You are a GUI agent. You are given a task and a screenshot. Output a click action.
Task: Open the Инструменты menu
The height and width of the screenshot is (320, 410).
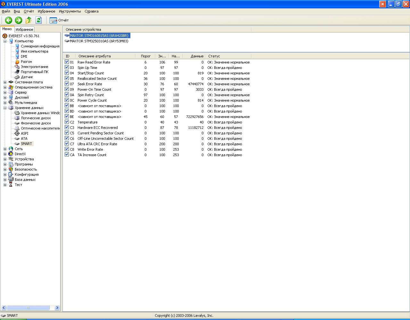[70, 11]
